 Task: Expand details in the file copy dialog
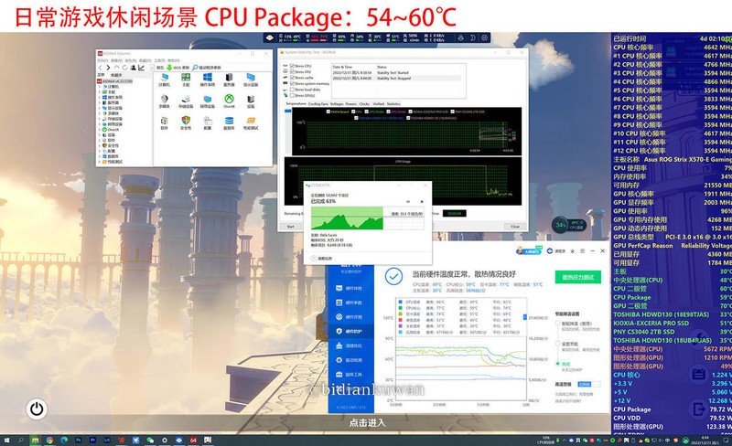(x=322, y=258)
